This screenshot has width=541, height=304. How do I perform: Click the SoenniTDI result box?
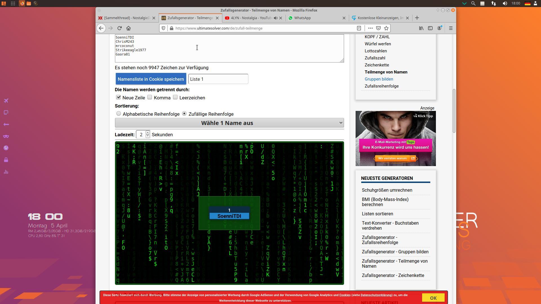pyautogui.click(x=229, y=216)
